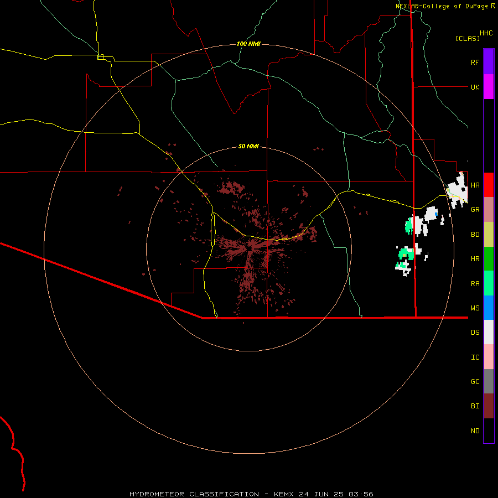Click the NEXLAB-College of DuPage credit

[x=442, y=6]
